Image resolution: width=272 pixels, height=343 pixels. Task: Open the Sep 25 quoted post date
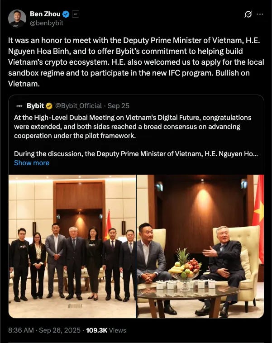(x=119, y=106)
